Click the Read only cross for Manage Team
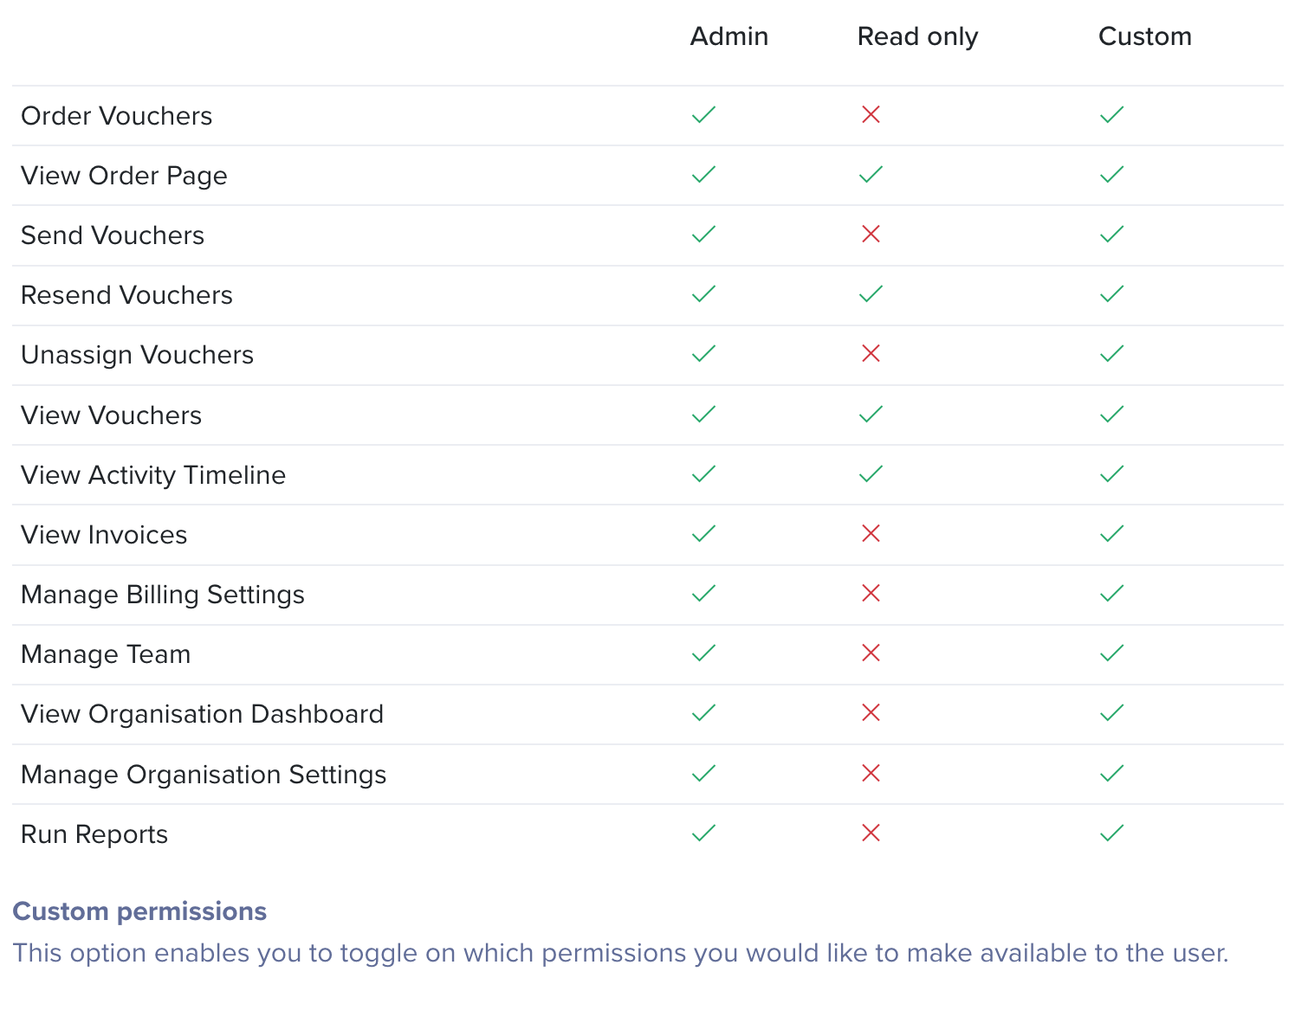Image resolution: width=1308 pixels, height=1023 pixels. pyautogui.click(x=871, y=653)
